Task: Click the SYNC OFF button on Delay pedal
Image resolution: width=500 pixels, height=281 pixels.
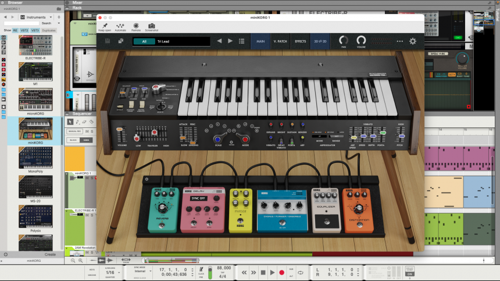Action: coord(198,198)
